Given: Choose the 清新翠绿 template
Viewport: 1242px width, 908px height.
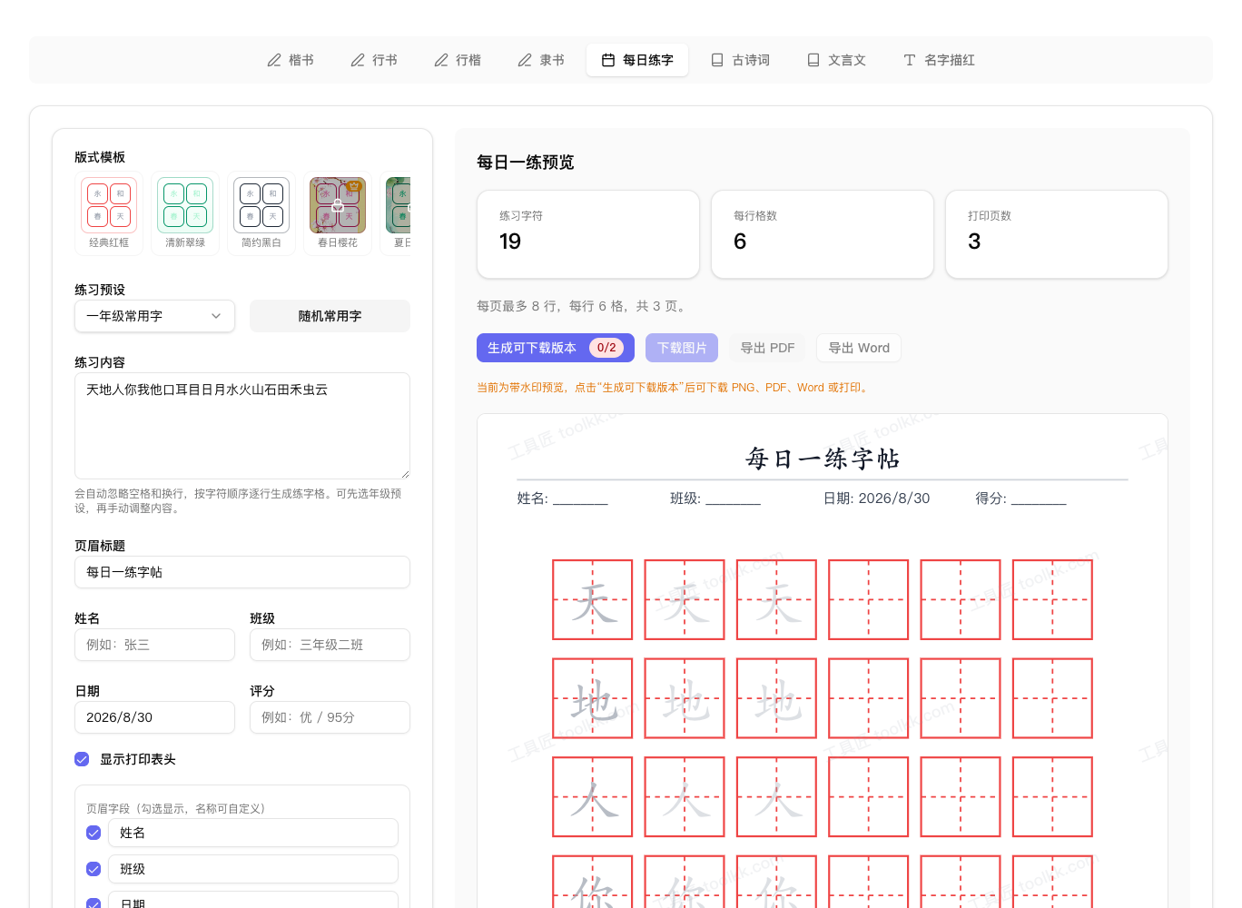Looking at the screenshot, I should pyautogui.click(x=185, y=214).
